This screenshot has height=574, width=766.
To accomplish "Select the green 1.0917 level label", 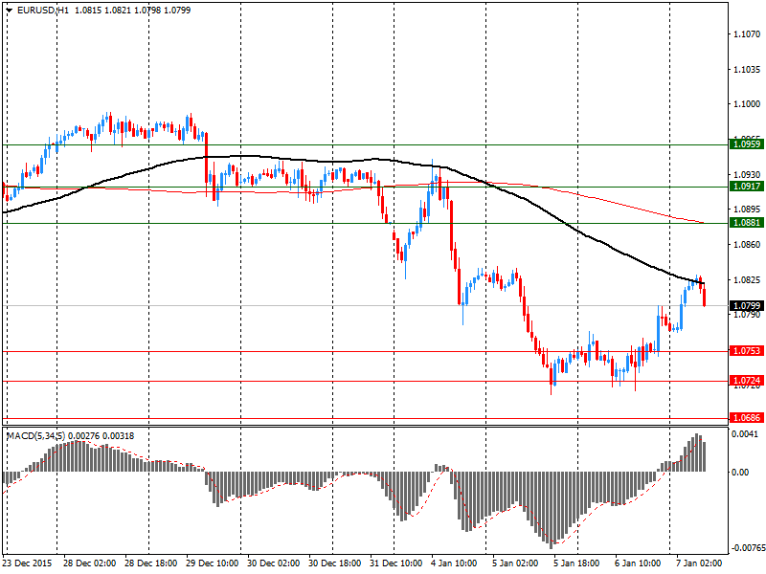I will click(x=747, y=187).
